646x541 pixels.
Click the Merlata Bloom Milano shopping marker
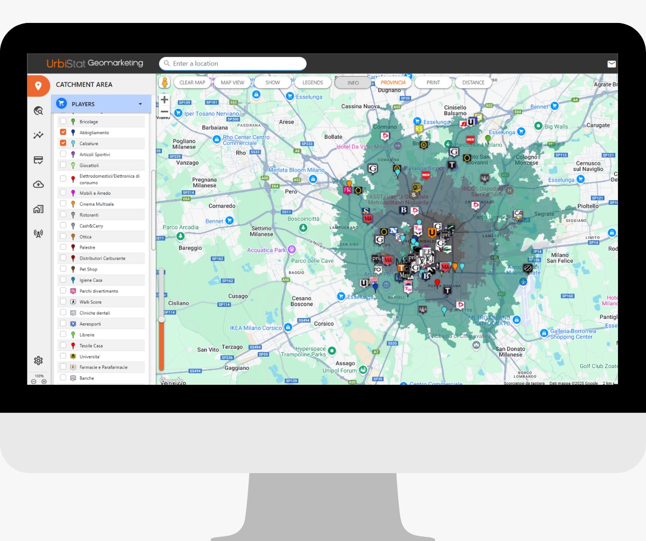click(313, 179)
